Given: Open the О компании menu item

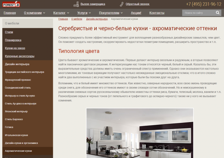Looking at the screenshot, I should click(x=33, y=13).
